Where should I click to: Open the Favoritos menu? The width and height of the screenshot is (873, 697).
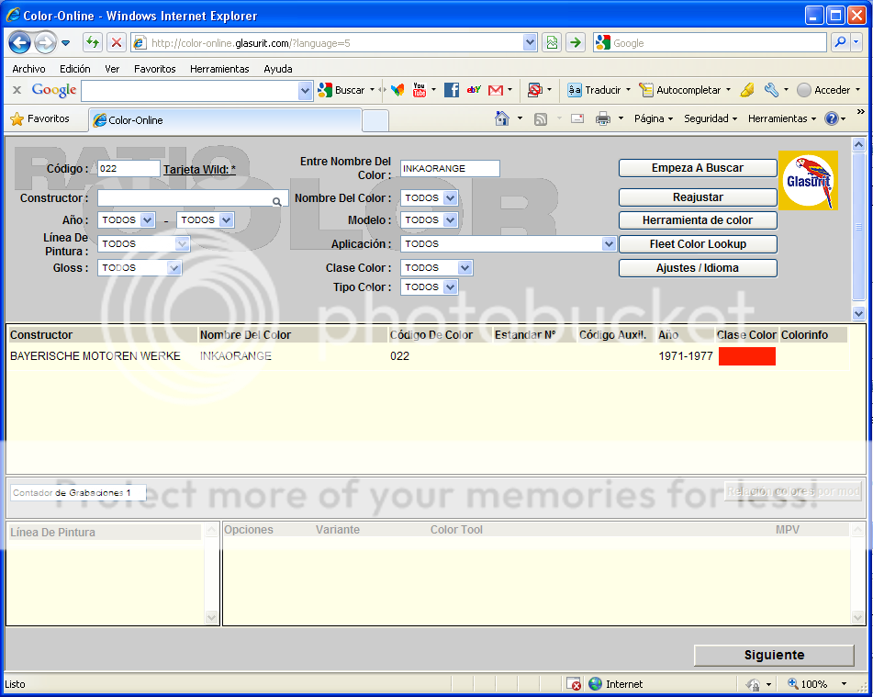tap(154, 69)
